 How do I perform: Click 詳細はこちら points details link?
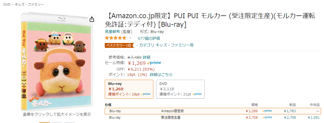(x=161, y=75)
